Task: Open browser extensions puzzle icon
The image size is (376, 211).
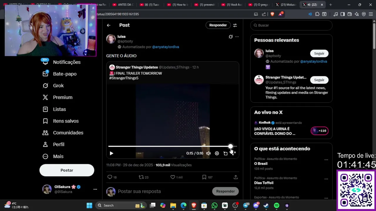Action: click(317, 14)
